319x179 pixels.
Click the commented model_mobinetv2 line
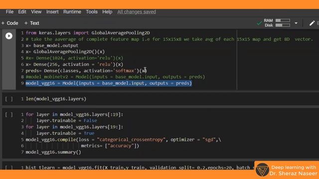[x=115, y=77]
